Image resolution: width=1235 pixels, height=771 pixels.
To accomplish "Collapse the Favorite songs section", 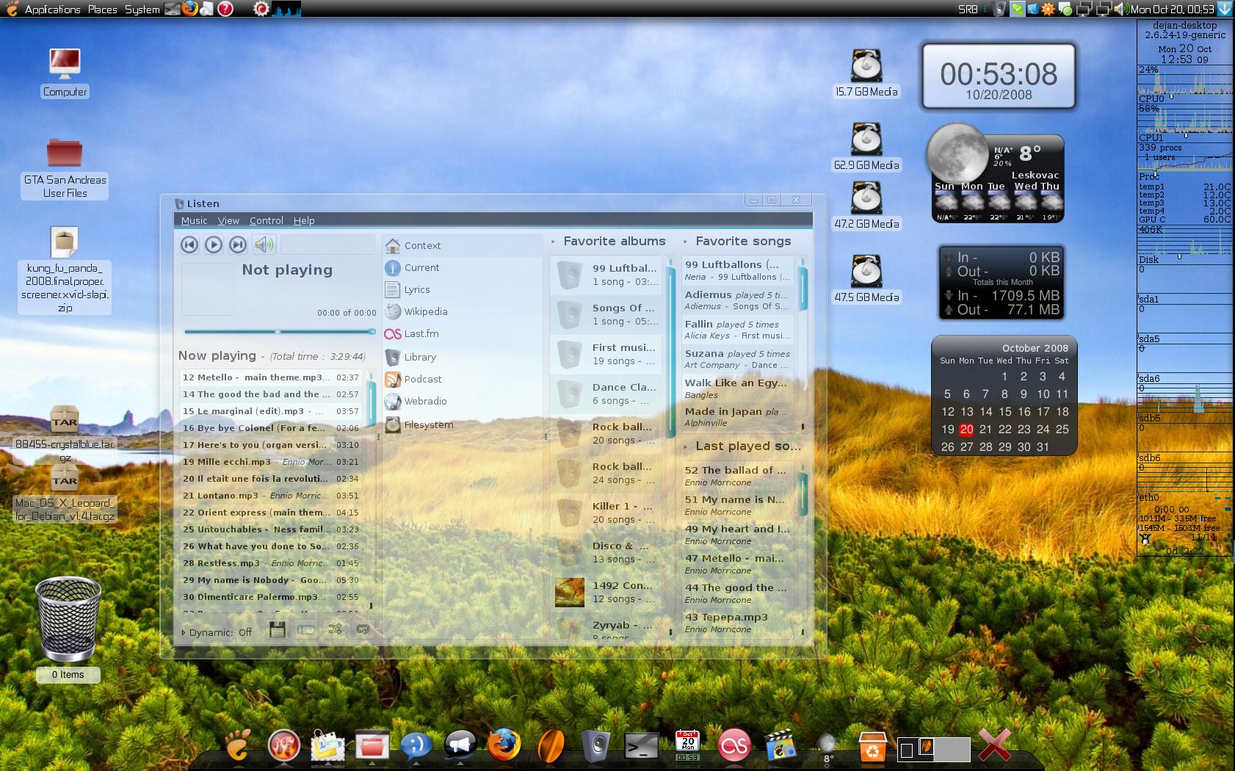I will pyautogui.click(x=686, y=242).
